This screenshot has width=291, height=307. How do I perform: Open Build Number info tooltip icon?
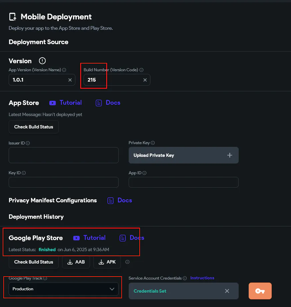pos(141,70)
